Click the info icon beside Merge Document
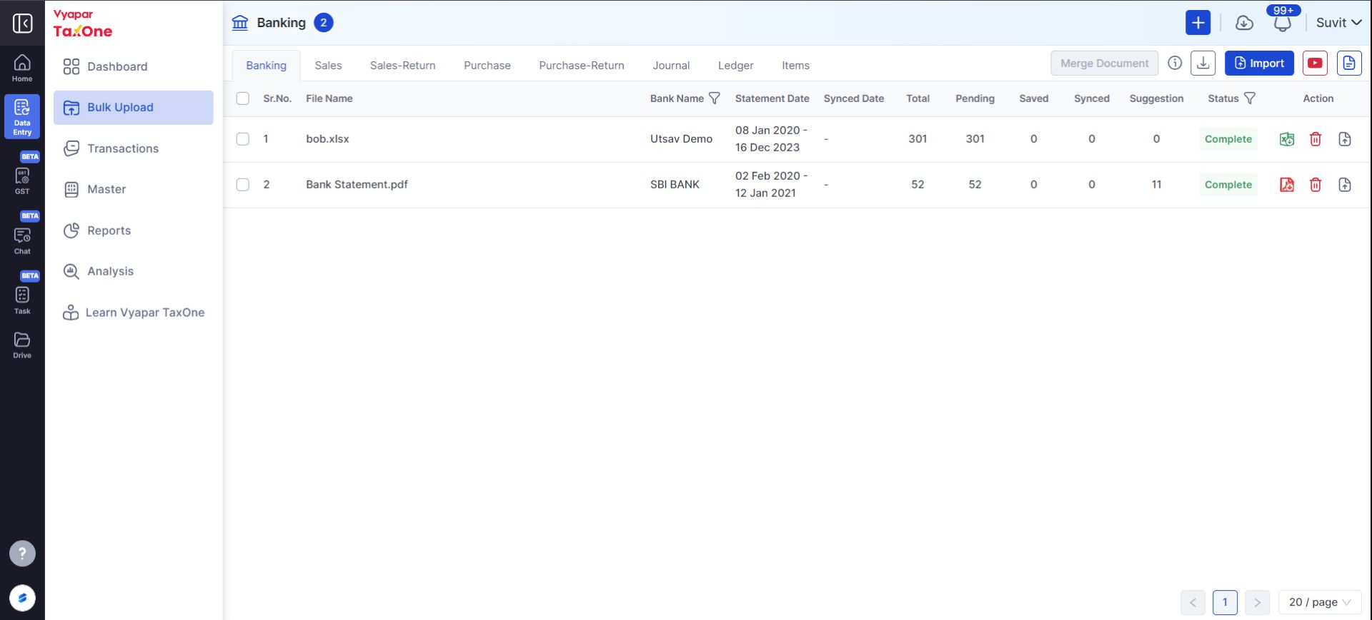The image size is (1372, 620). pyautogui.click(x=1175, y=63)
